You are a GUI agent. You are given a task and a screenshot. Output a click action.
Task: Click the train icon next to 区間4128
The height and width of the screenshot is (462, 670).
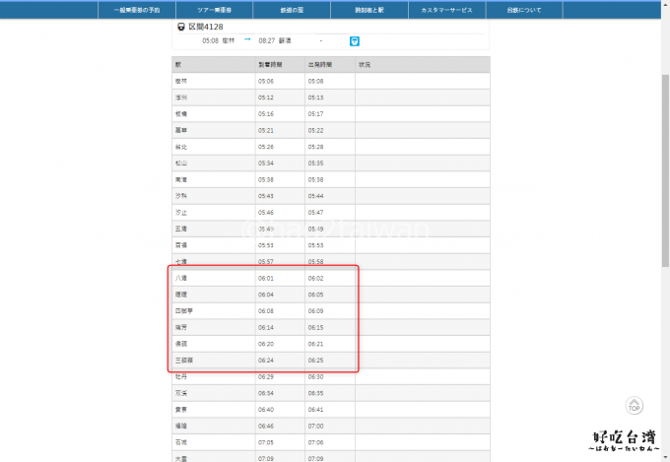[x=181, y=28]
